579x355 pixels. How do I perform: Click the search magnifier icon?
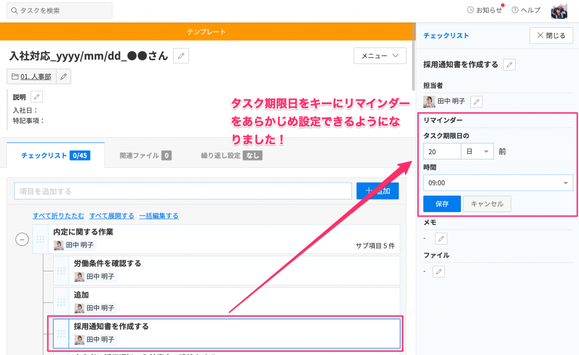[x=14, y=11]
